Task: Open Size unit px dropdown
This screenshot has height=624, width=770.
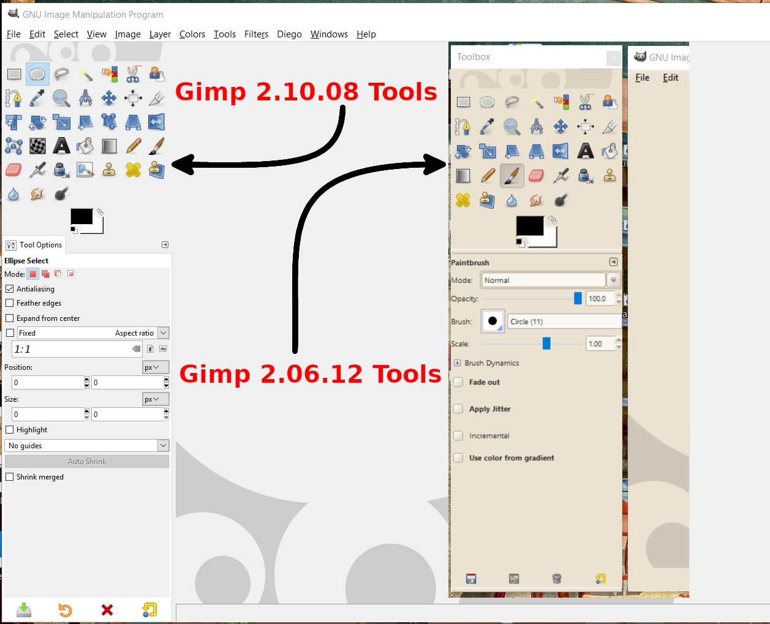Action: (156, 399)
